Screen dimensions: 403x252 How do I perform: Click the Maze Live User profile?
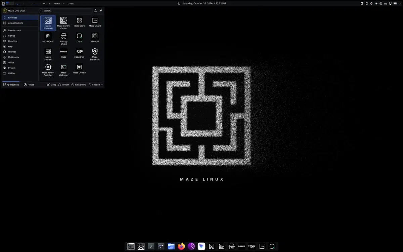(14, 11)
